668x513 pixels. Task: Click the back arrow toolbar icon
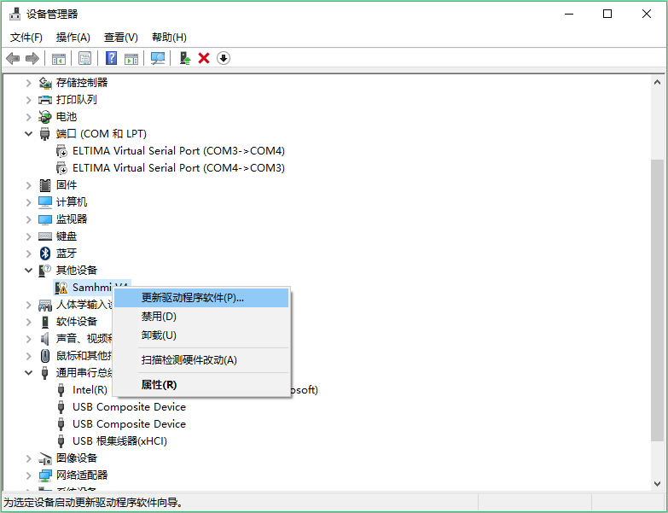pos(13,58)
